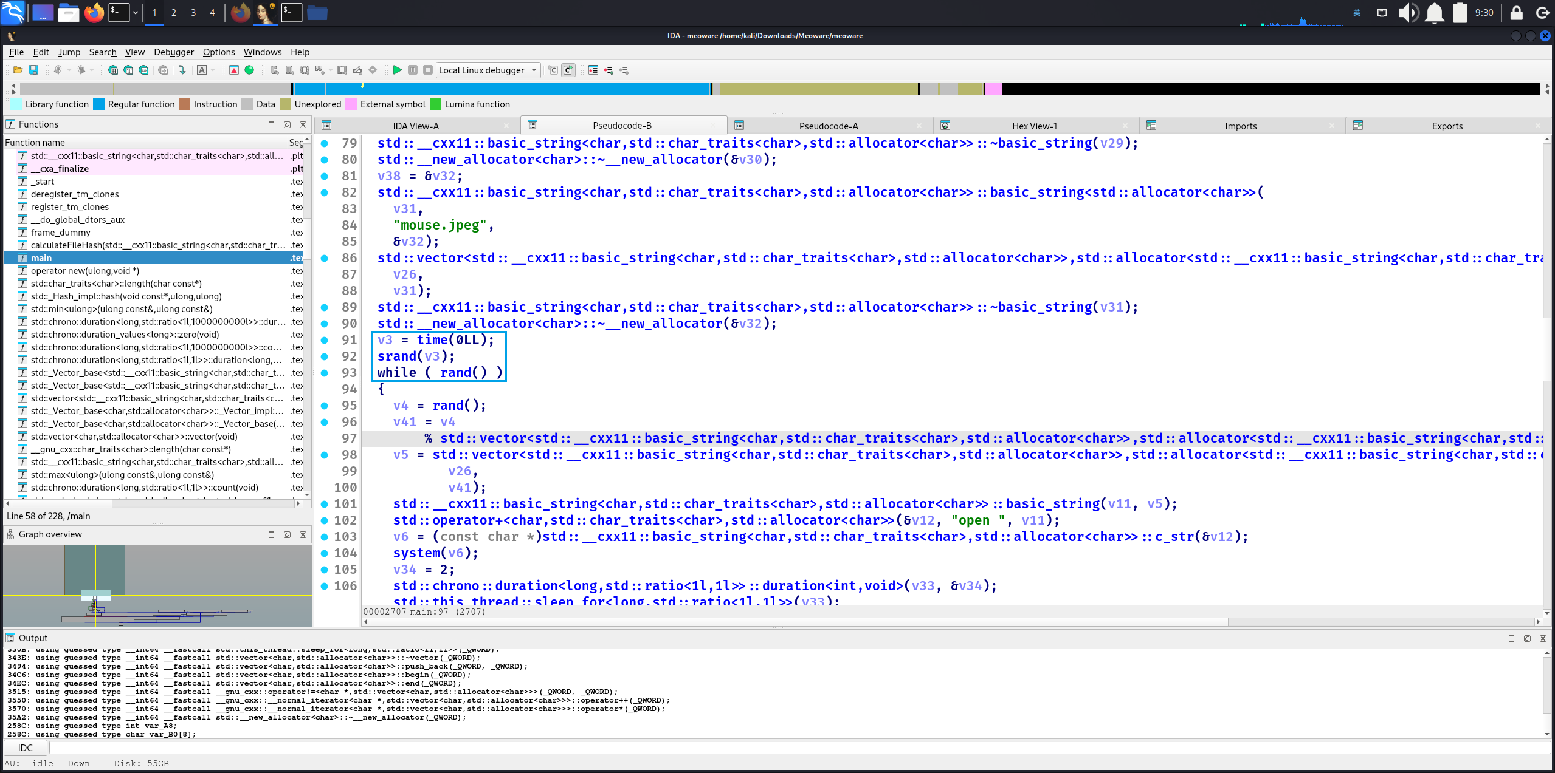Toggle breakpoint dot on line 106

[325, 586]
